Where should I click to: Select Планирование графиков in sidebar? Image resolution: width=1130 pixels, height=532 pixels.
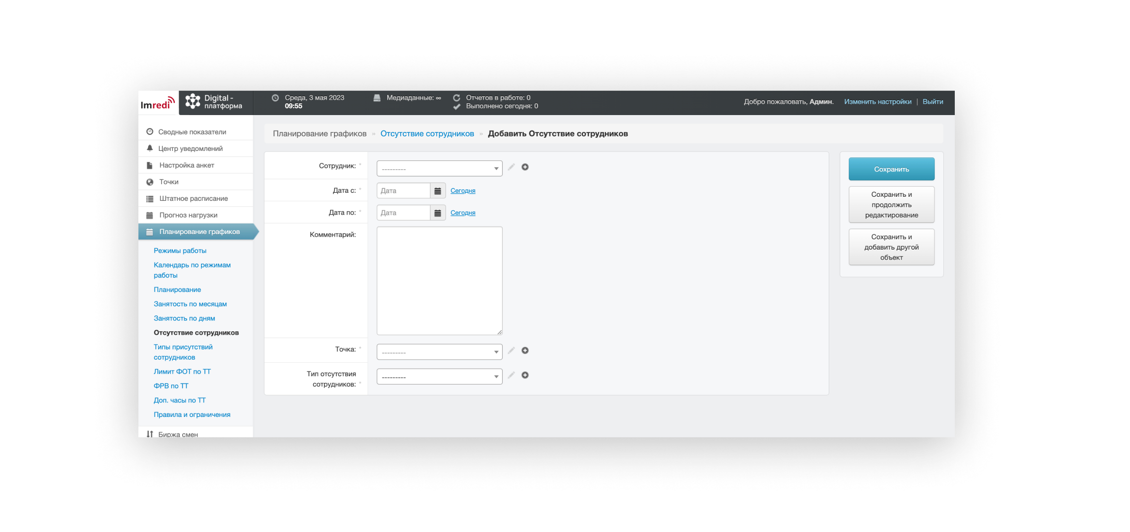click(x=198, y=232)
